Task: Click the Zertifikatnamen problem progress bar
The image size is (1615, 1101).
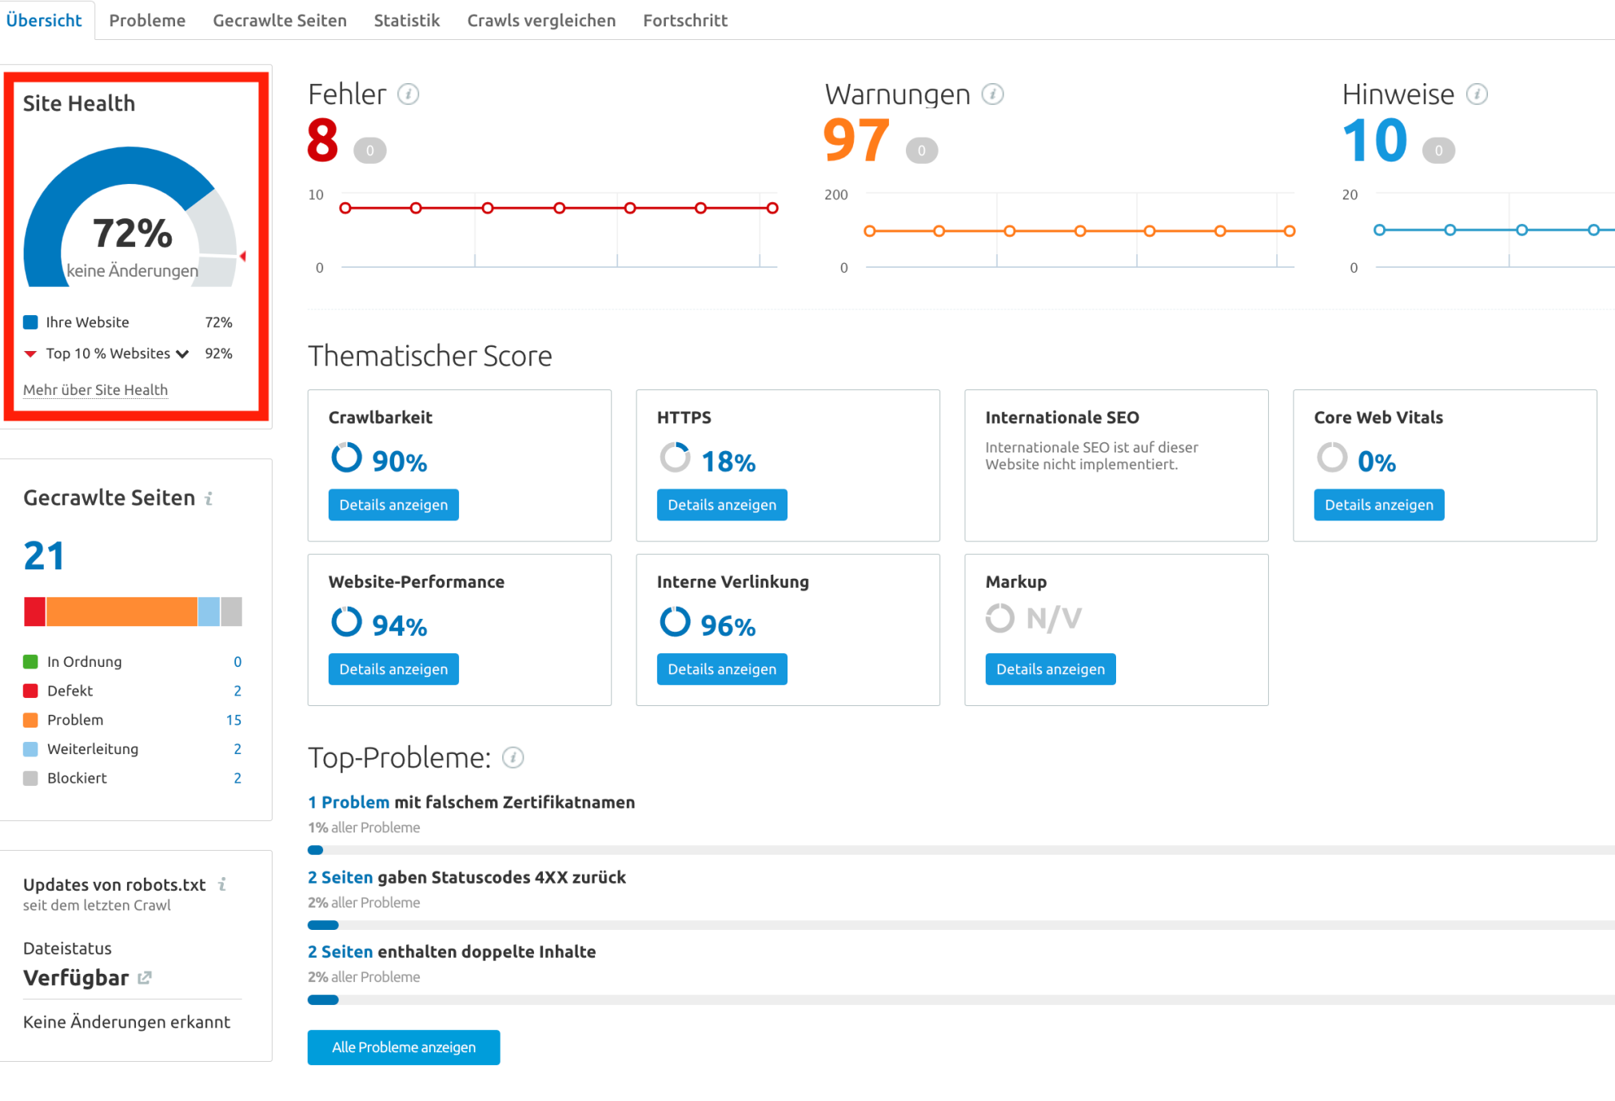Action: 961,850
